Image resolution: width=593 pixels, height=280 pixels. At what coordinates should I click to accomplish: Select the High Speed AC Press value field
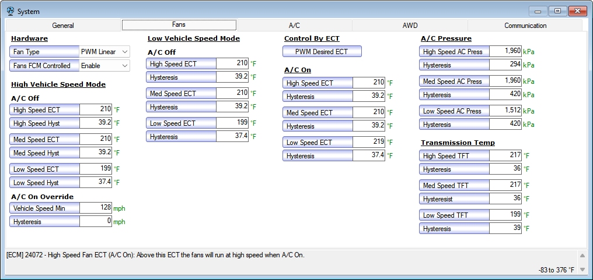tap(505, 51)
